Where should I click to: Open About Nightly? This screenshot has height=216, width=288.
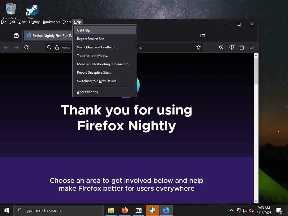coord(105,92)
